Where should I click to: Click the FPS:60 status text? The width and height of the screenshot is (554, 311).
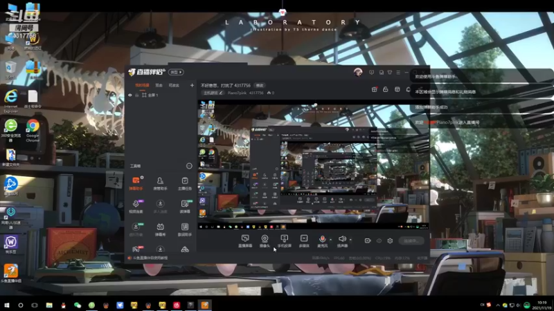339,258
